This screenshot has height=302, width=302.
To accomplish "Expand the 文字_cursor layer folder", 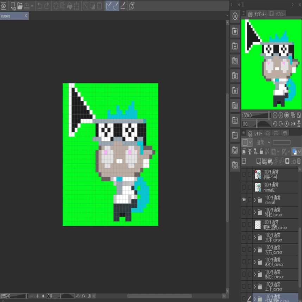I will point(255,237).
